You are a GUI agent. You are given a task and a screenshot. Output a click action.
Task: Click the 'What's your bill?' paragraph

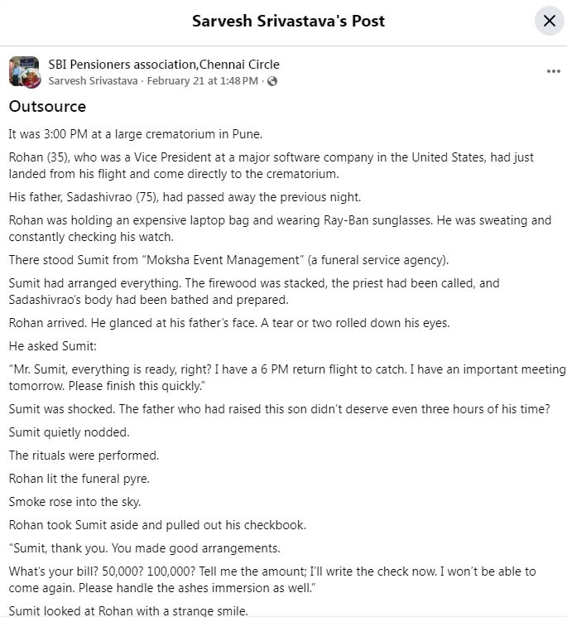[271, 580]
